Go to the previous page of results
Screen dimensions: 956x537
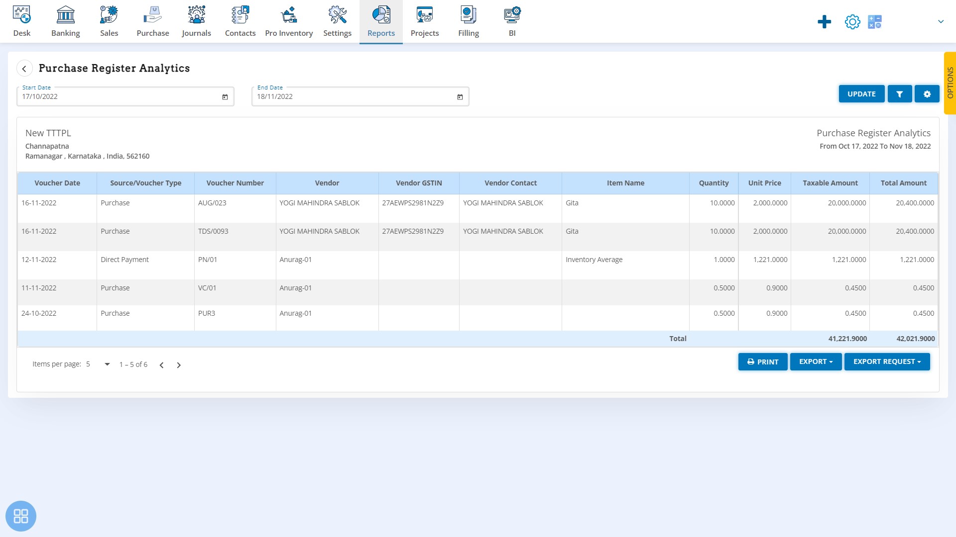[x=162, y=365]
